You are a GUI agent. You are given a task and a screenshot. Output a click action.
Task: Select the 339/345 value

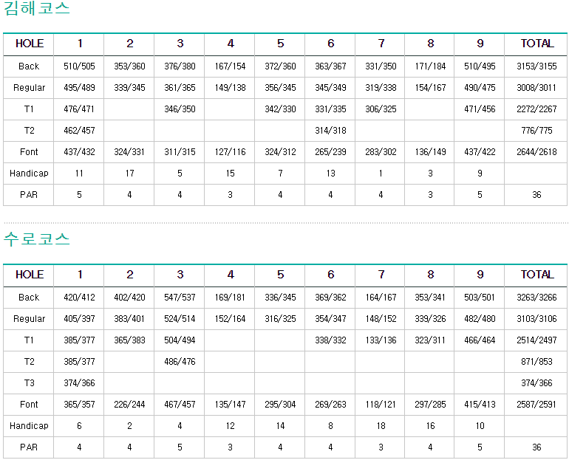(129, 88)
